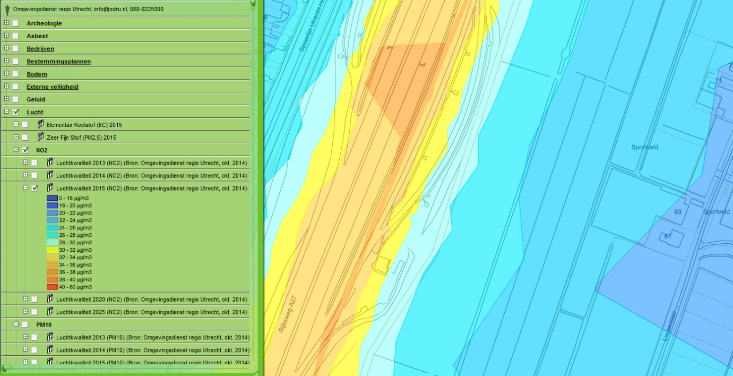Open the Externe veiligheid link
Image resolution: width=733 pixels, height=376 pixels.
[53, 87]
